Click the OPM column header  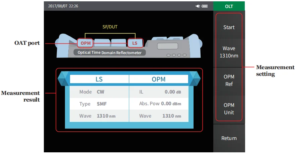(x=159, y=79)
